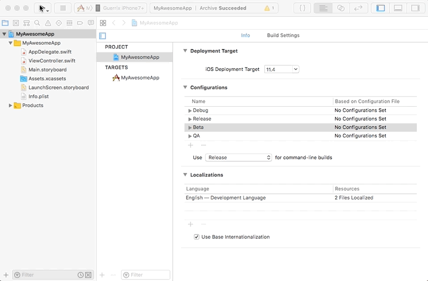This screenshot has height=281, width=428.
Task: Show the Test navigator diamond icon
Action: (59, 23)
